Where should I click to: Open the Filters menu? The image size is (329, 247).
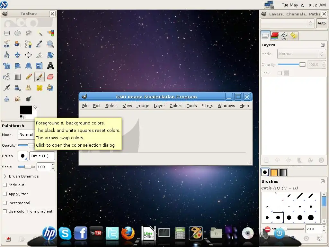point(207,105)
